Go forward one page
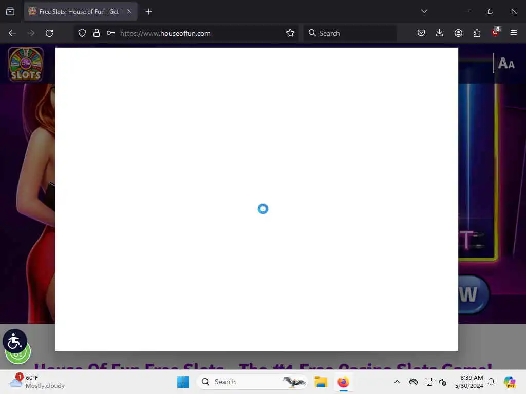Image resolution: width=526 pixels, height=394 pixels. (31, 33)
